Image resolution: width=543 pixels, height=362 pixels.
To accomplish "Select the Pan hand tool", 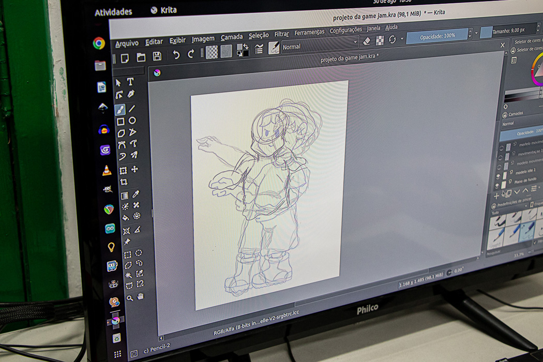I will click(x=140, y=296).
